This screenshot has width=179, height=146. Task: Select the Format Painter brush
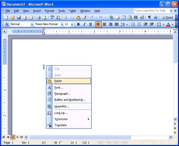pos(85,18)
